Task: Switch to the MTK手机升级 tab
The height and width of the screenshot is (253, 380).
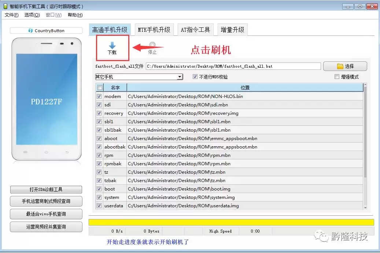Action: [x=154, y=30]
